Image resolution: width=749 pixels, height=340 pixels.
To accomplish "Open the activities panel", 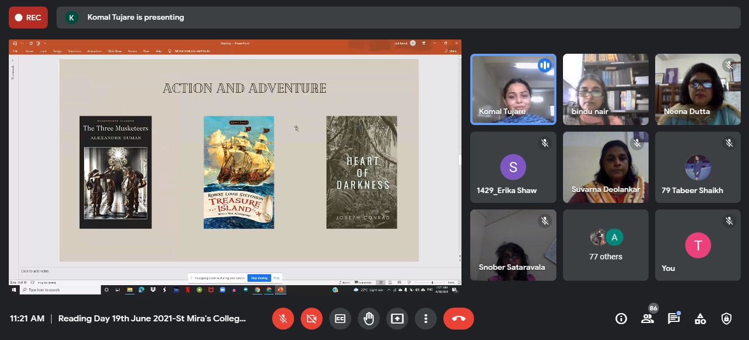I will (x=700, y=319).
